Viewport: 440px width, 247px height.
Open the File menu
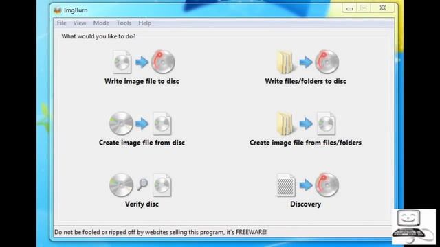pos(61,23)
